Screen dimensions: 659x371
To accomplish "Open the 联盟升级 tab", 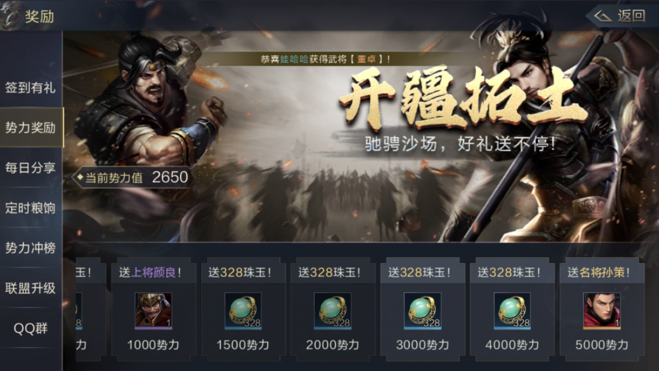I will tap(31, 288).
